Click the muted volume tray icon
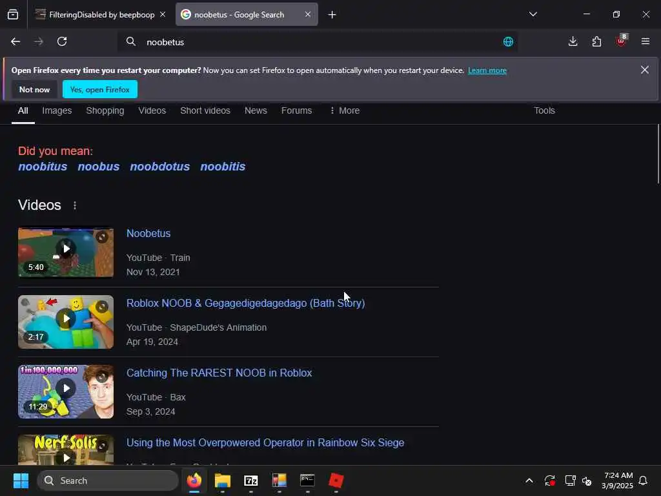 click(x=587, y=480)
